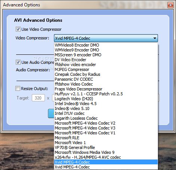176x170 pixels.
Task: Select Logitech Video (I420)
Action: (106, 99)
